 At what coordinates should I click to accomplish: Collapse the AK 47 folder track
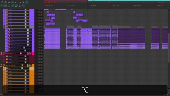point(3,26)
